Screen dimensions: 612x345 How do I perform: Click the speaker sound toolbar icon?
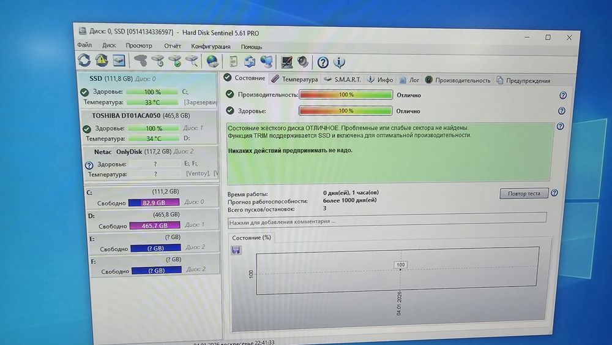pyautogui.click(x=303, y=62)
